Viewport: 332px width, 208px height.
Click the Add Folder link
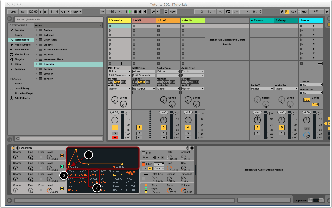(x=22, y=98)
